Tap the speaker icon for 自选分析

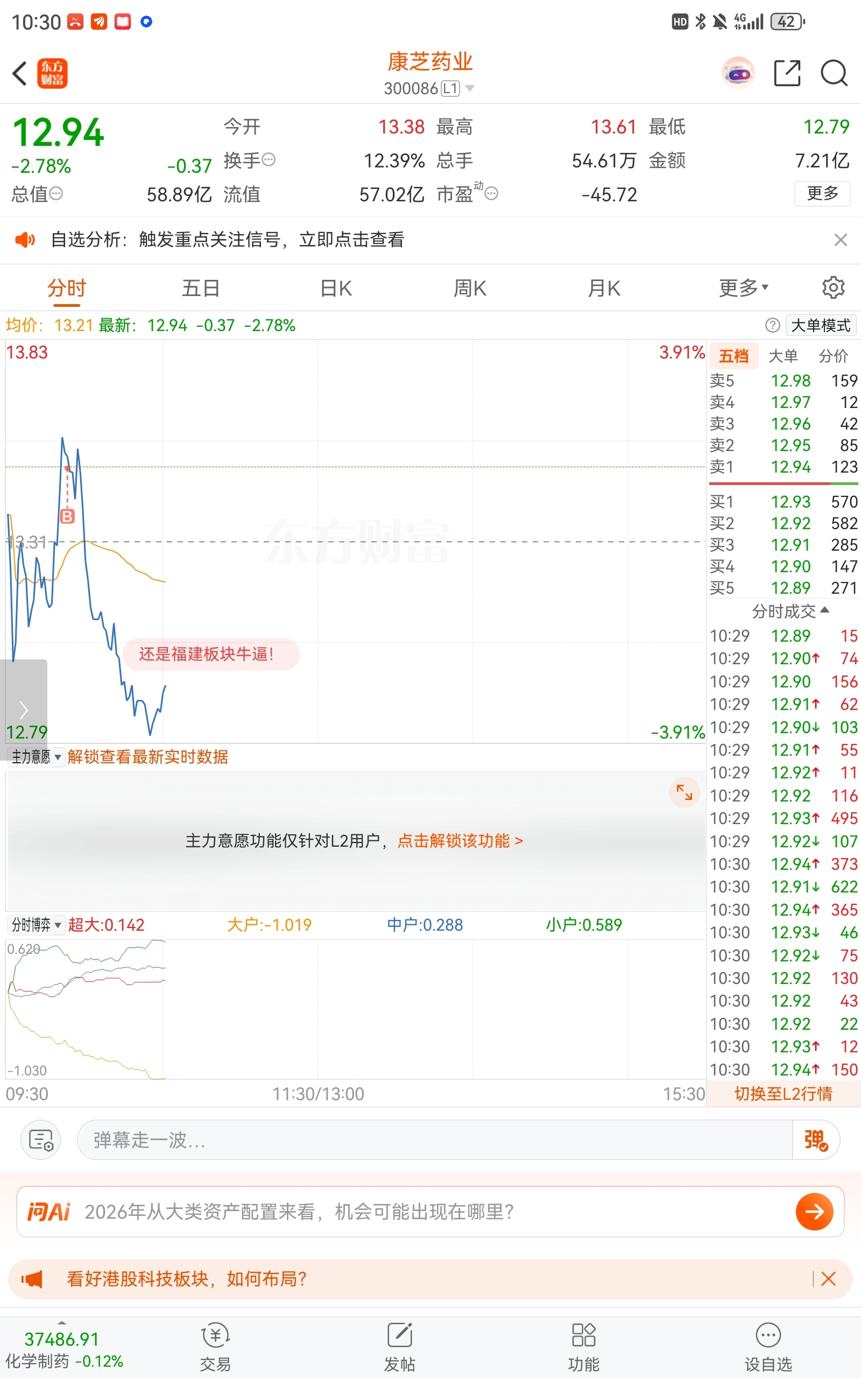click(x=25, y=240)
